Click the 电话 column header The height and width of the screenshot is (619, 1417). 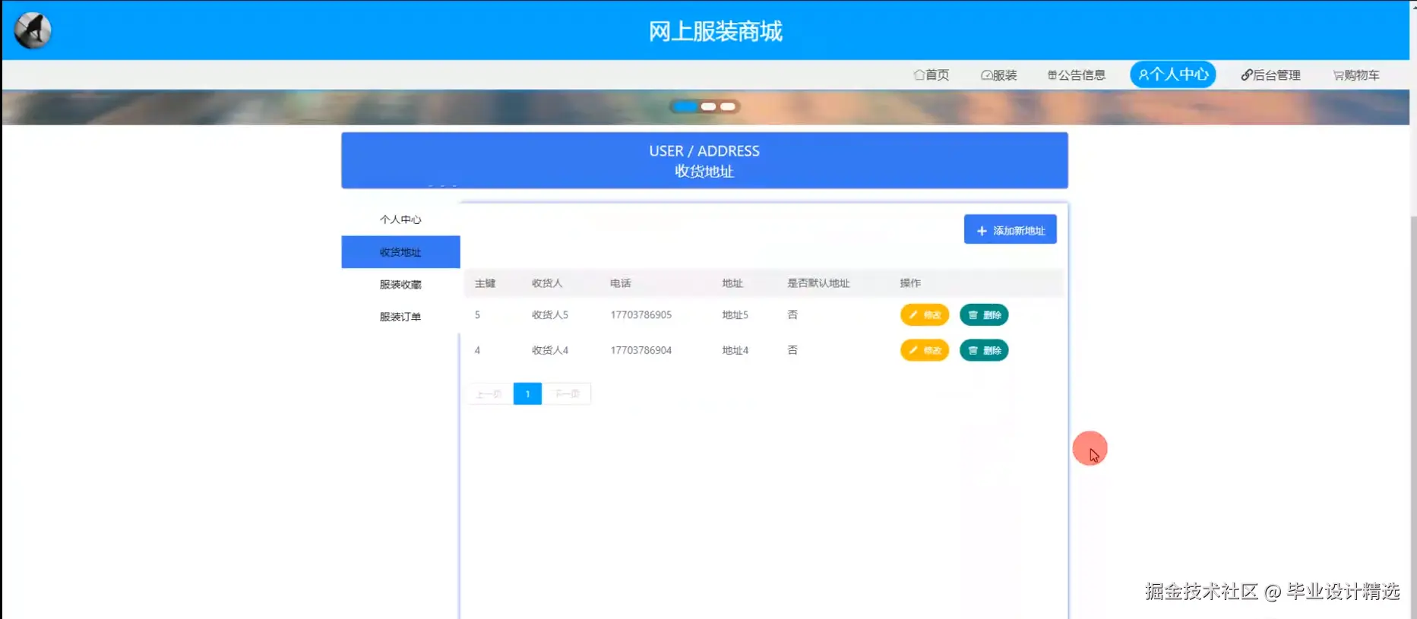tap(620, 283)
